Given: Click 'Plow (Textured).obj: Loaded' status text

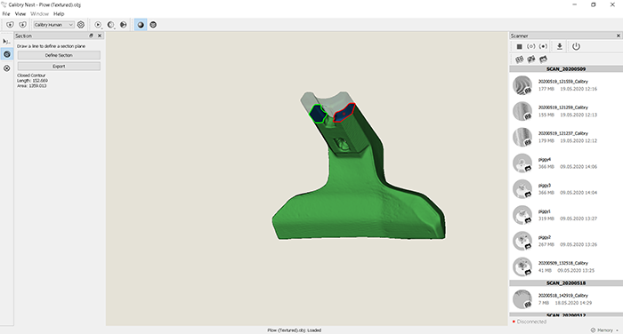Looking at the screenshot, I should point(295,330).
